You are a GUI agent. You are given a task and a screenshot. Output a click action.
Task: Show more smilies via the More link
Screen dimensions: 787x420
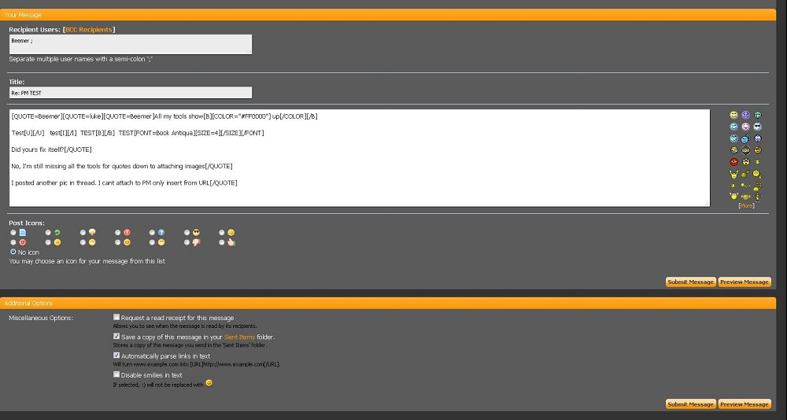coord(745,205)
